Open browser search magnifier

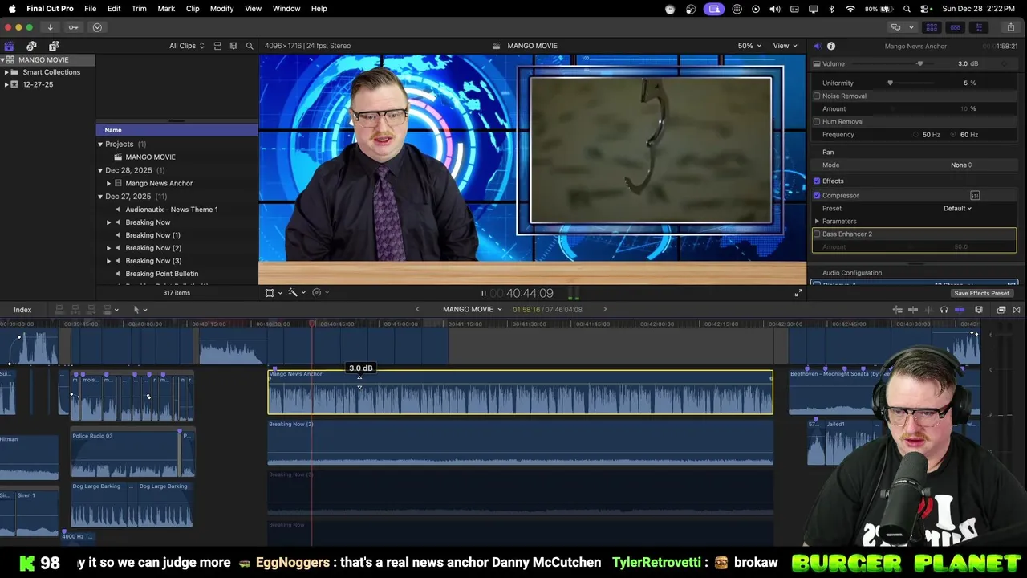click(250, 46)
